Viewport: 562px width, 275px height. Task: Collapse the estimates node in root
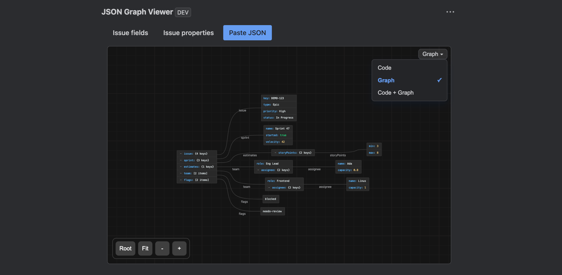[x=181, y=167]
